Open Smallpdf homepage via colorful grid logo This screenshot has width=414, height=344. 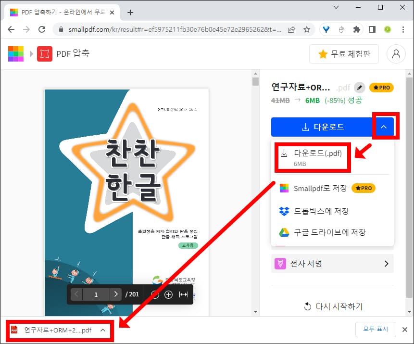16,53
